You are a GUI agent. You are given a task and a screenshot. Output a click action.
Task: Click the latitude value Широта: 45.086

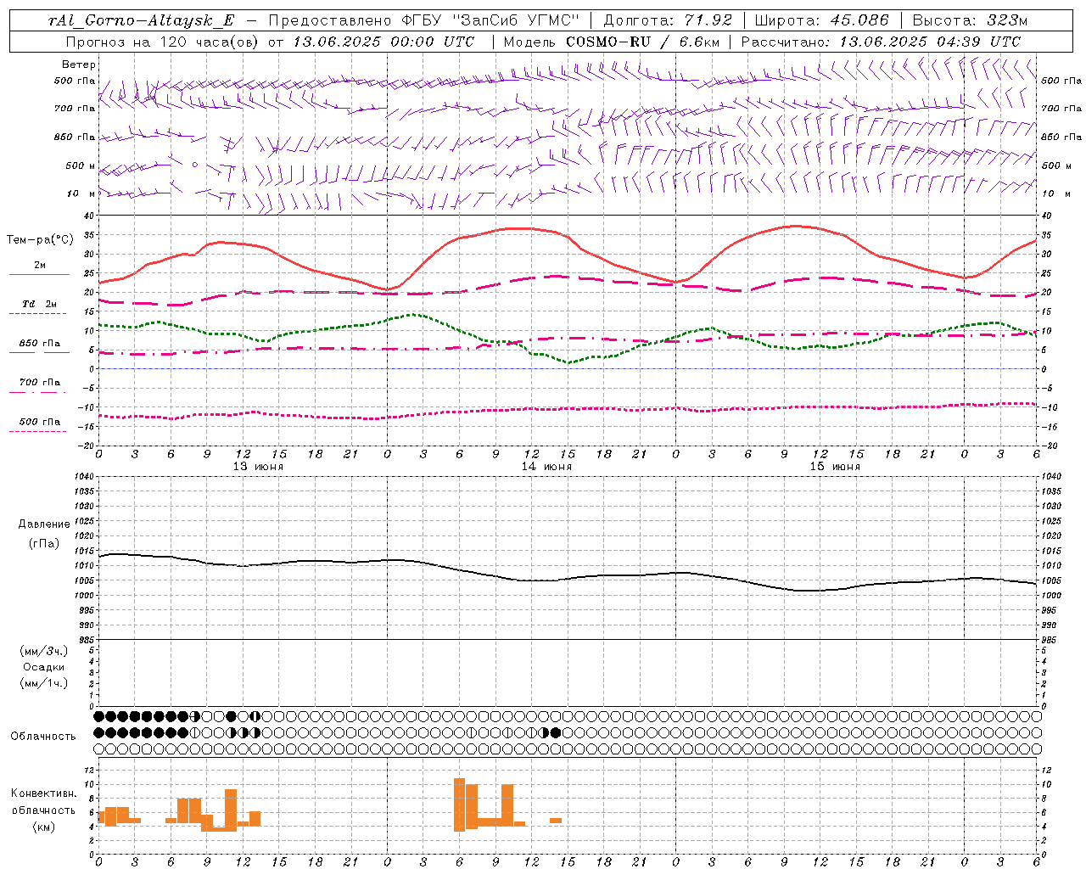click(822, 20)
